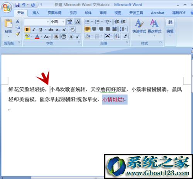Open Change Styles (更改样式) menu

click(154, 28)
